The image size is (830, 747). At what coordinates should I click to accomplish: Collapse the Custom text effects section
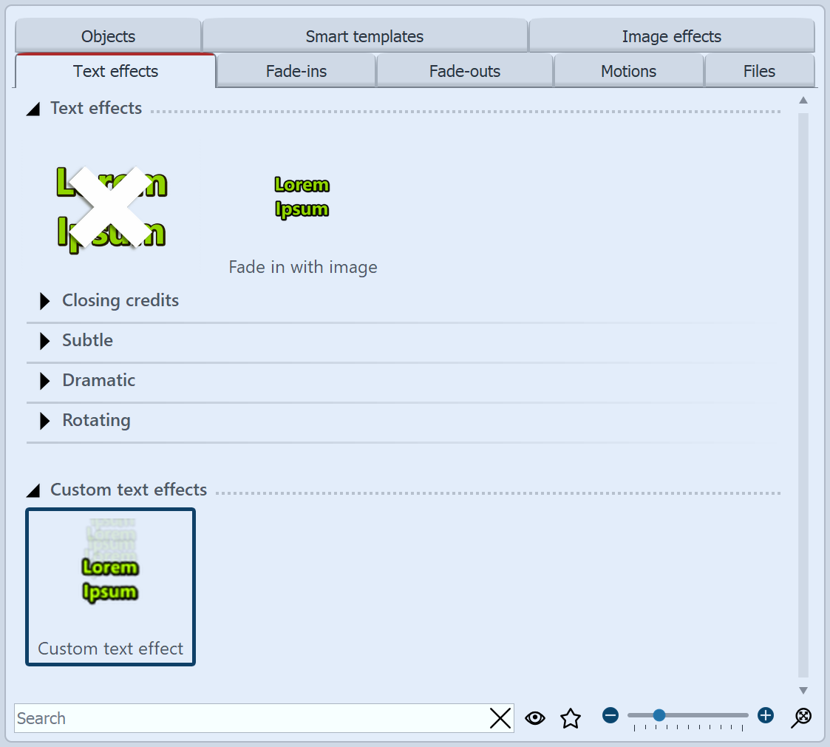pyautogui.click(x=33, y=490)
